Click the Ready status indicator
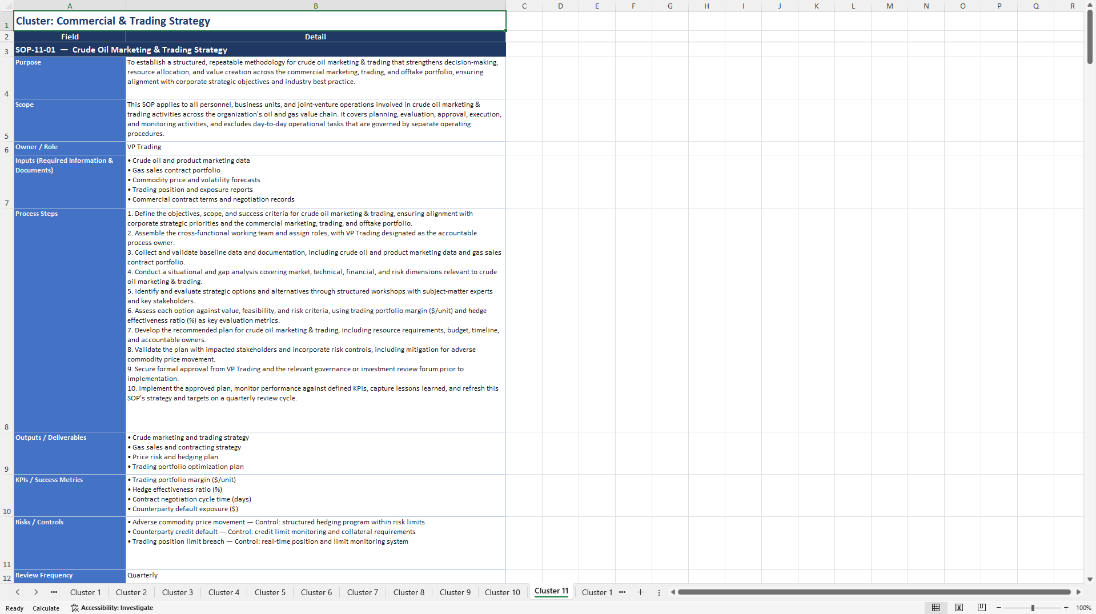1096x614 pixels. coord(15,608)
